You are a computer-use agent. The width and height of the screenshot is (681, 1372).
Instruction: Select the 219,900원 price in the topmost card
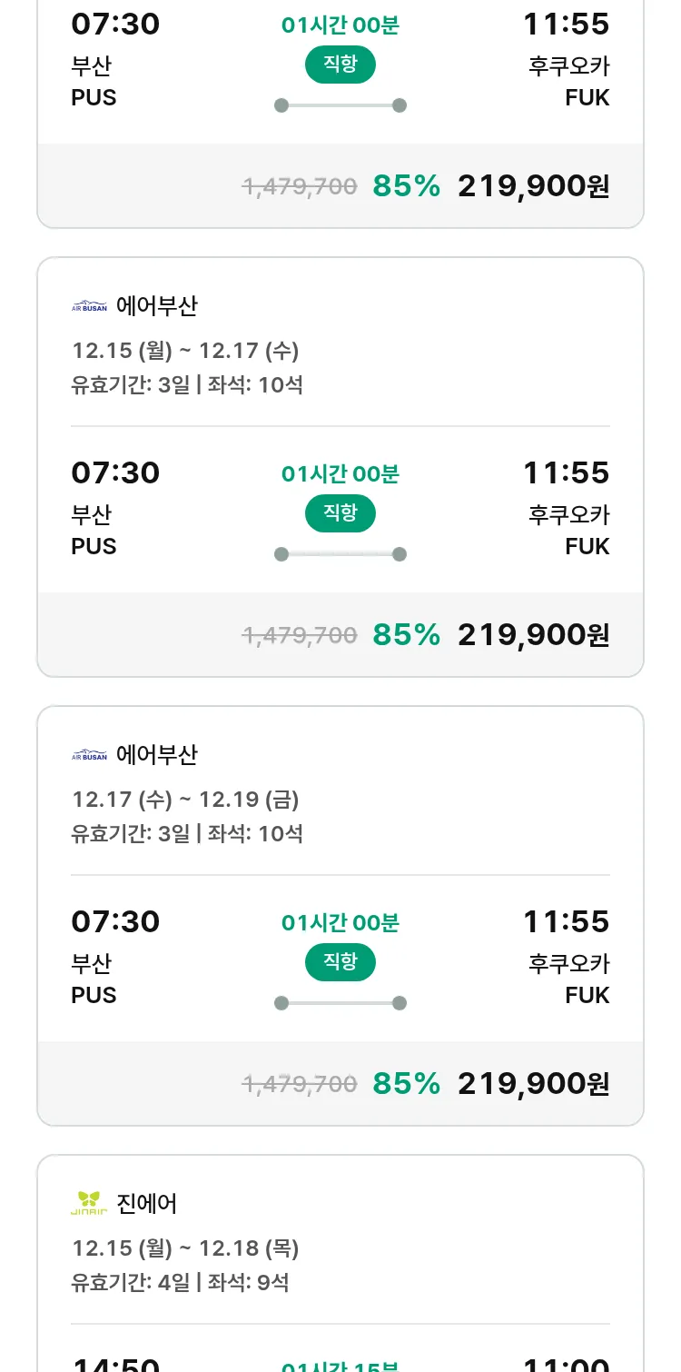(x=533, y=186)
